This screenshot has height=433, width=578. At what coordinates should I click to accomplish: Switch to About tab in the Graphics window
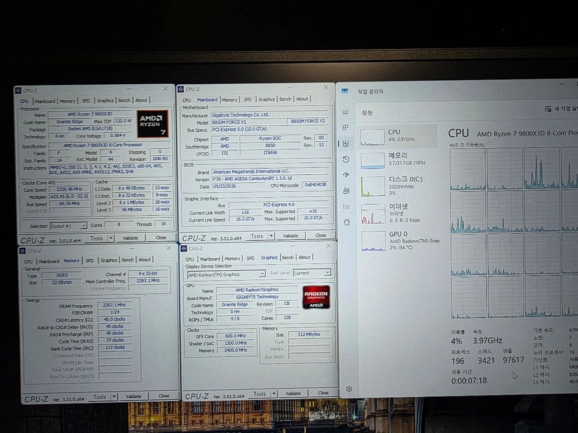click(x=305, y=257)
